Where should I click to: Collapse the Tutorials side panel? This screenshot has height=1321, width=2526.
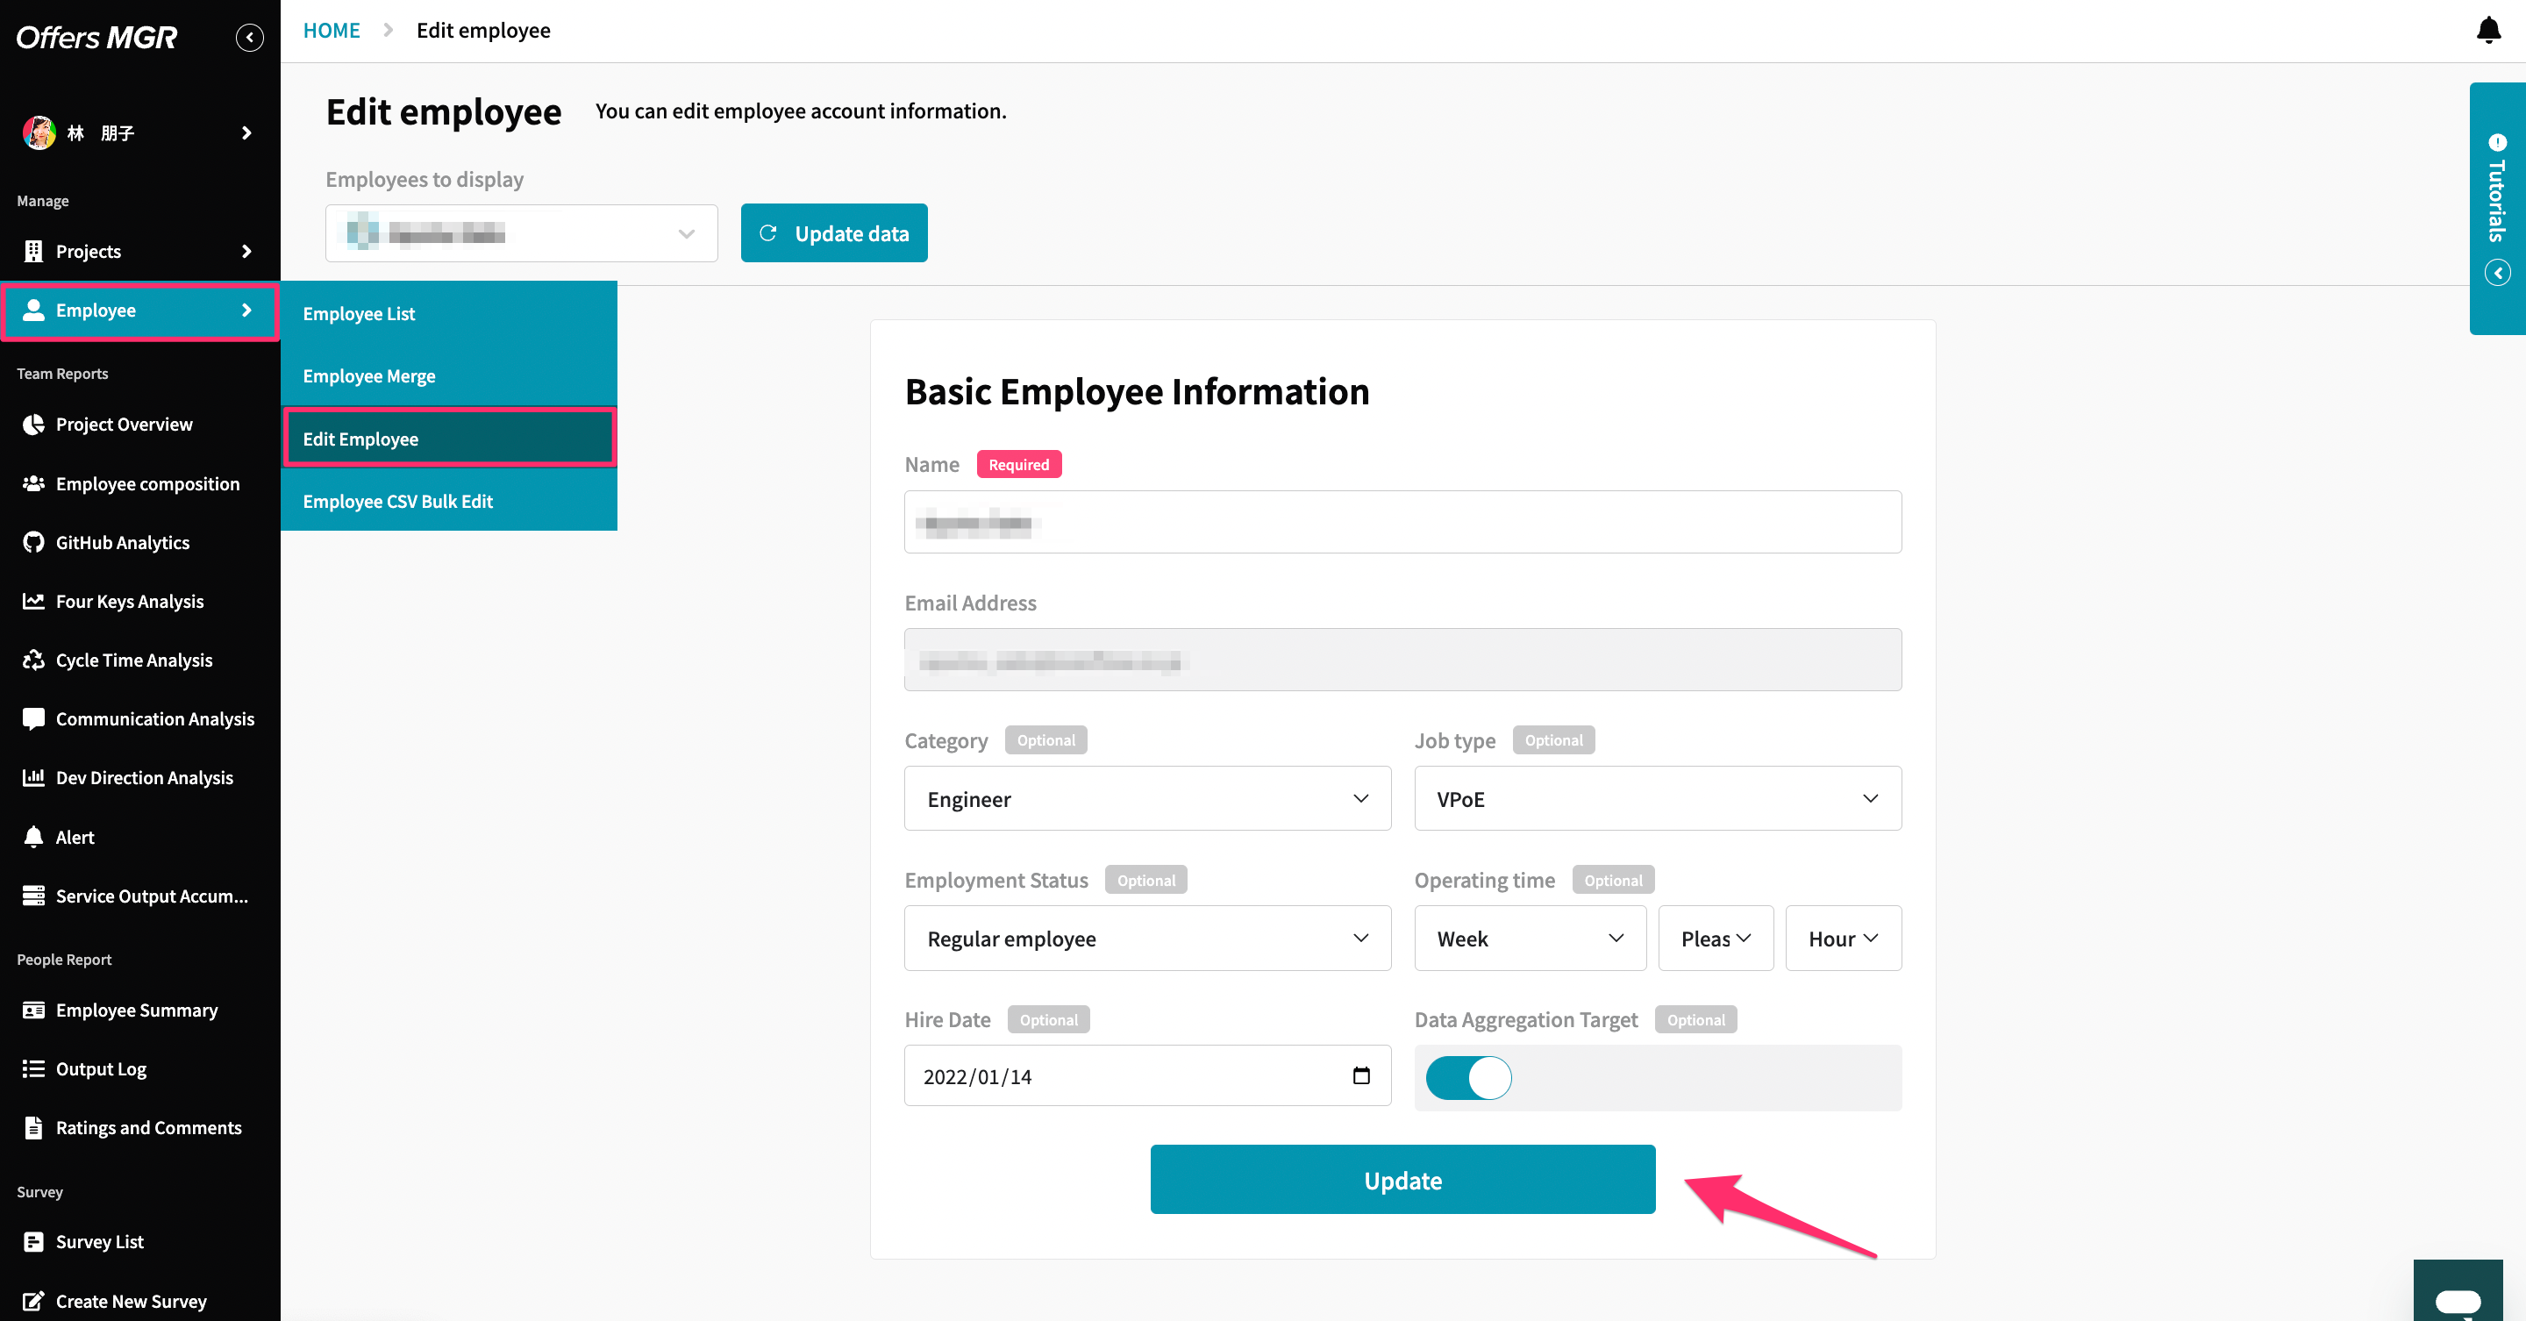click(x=2496, y=273)
